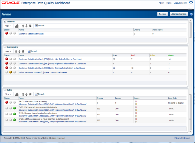Sort Summaries by Red column header

[140, 55]
